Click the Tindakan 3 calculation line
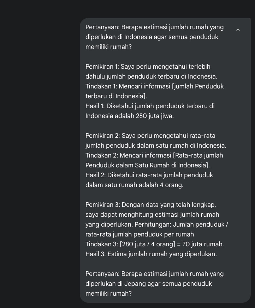The height and width of the screenshot is (308, 255). point(154,244)
